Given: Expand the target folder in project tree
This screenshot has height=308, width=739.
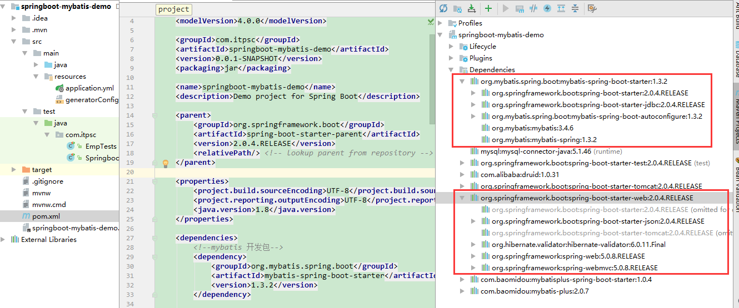Looking at the screenshot, I should click(14, 170).
